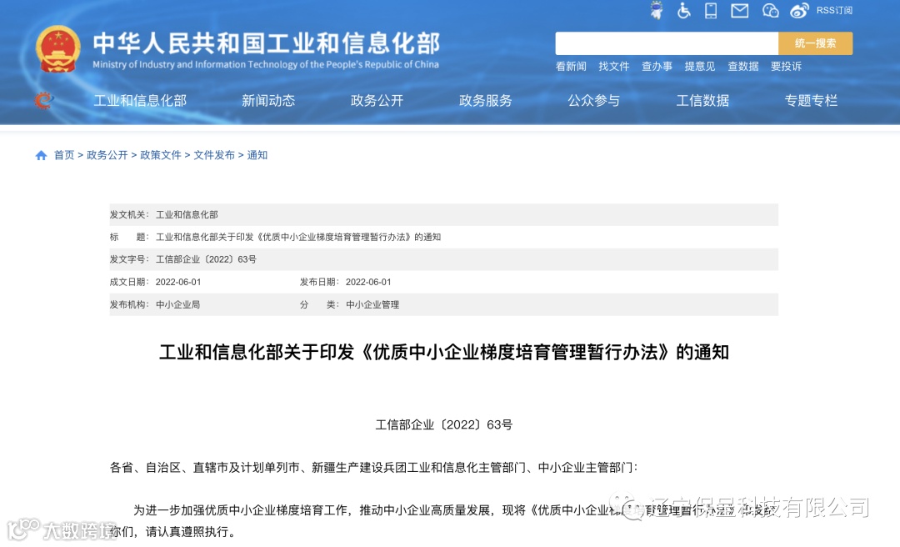Click the English ministry name subtitle
Screen dimensions: 900x547
266,64
